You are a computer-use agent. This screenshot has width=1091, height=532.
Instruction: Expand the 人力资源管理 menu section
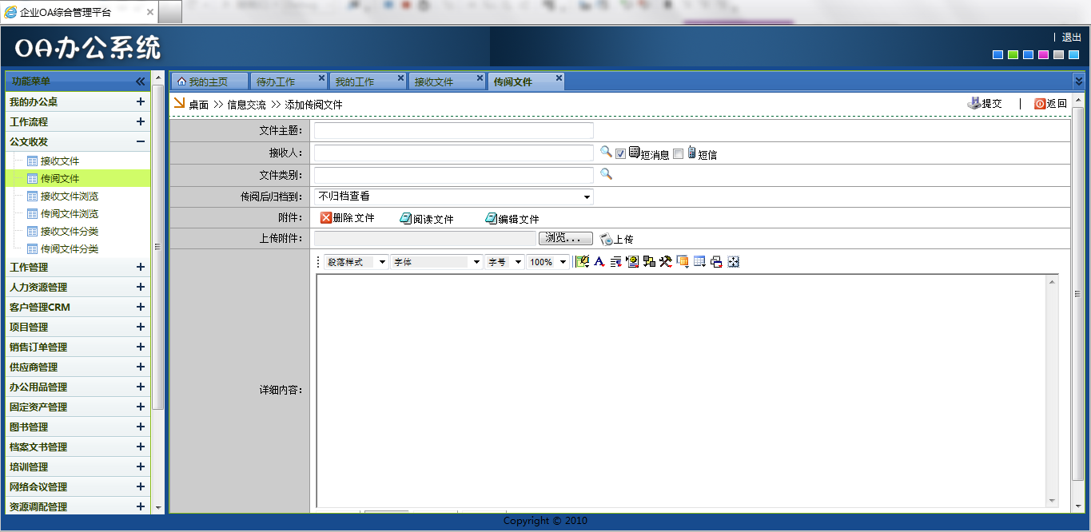click(141, 287)
